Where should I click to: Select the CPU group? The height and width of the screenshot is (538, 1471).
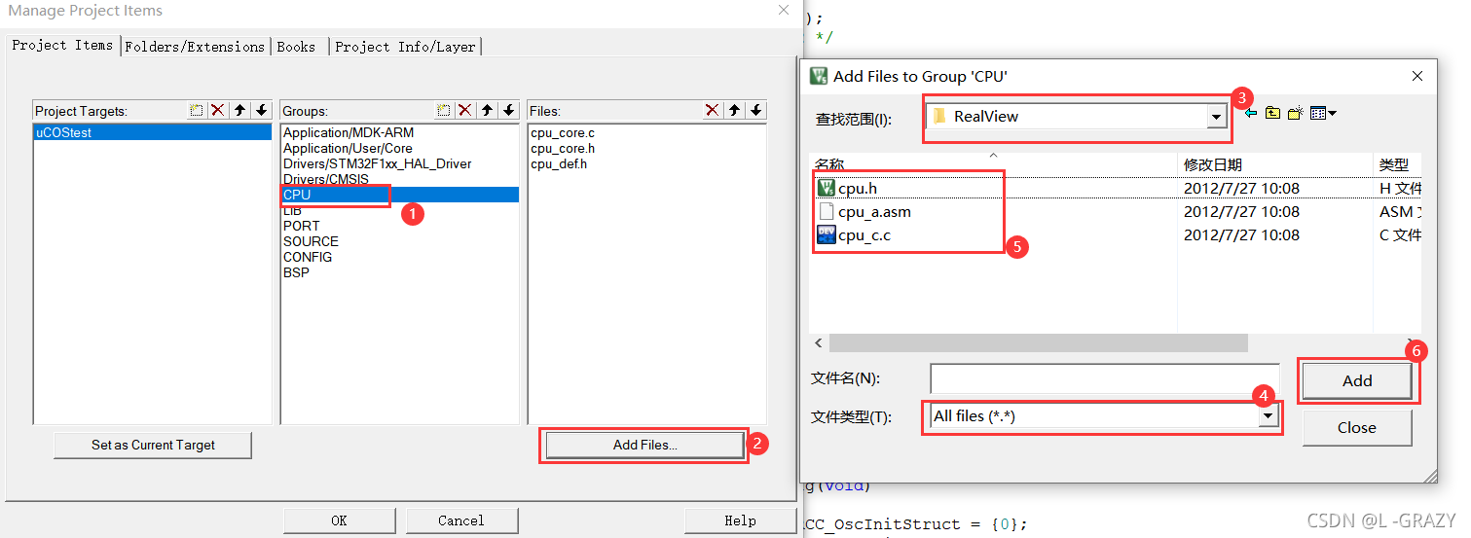point(400,195)
